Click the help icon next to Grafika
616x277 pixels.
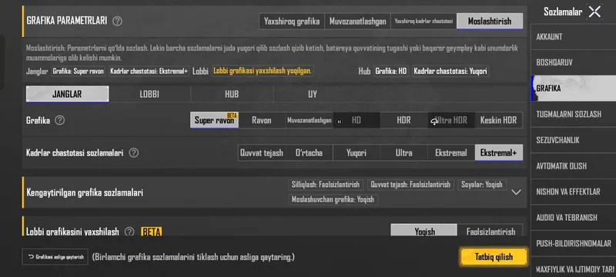pos(60,120)
